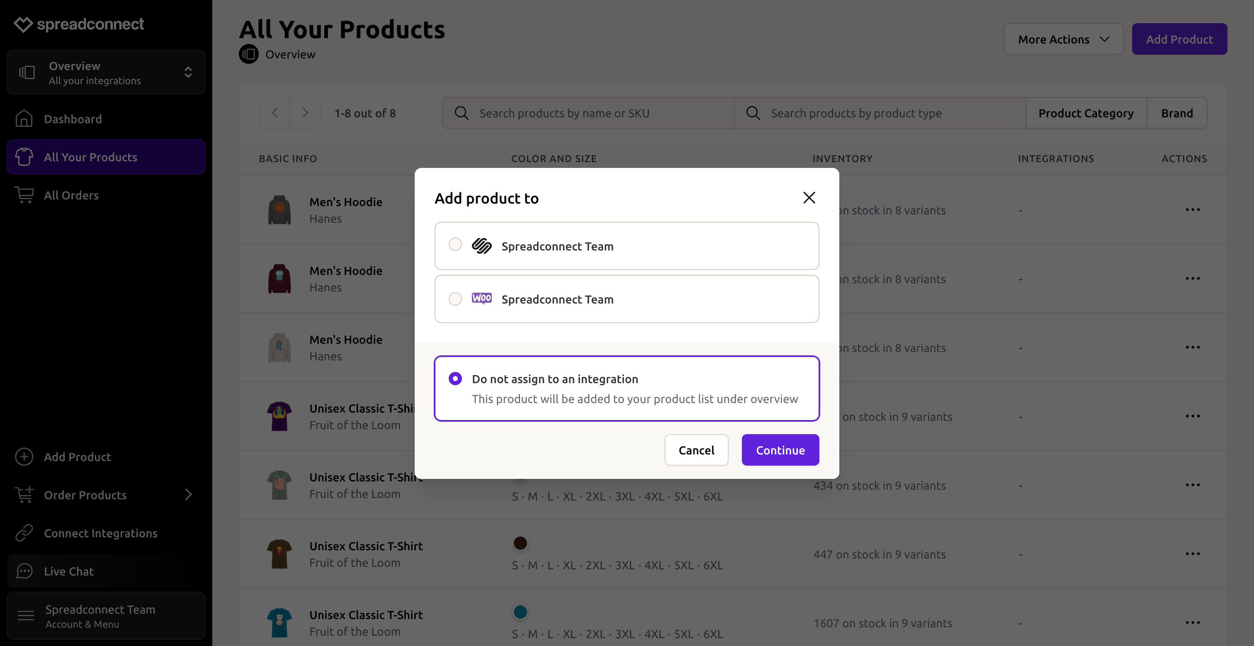Open the black Men's Hoodie thumbnail
The height and width of the screenshot is (646, 1254).
pyautogui.click(x=279, y=210)
